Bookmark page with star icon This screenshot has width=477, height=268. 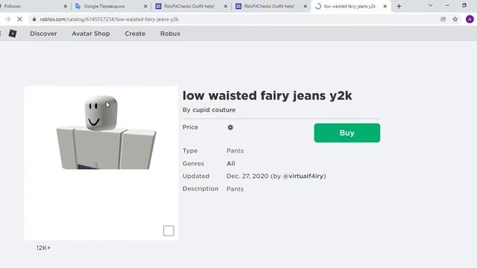coord(455,19)
